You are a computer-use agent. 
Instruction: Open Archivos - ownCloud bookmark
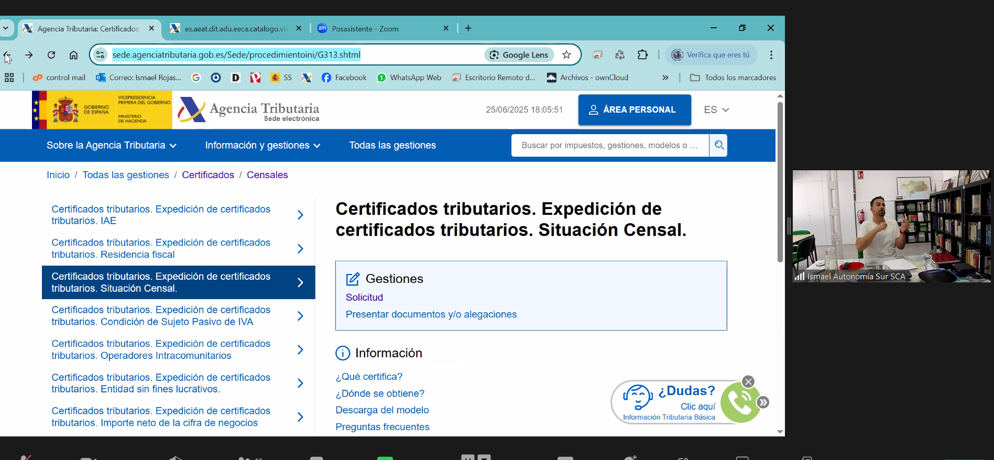[x=587, y=78]
